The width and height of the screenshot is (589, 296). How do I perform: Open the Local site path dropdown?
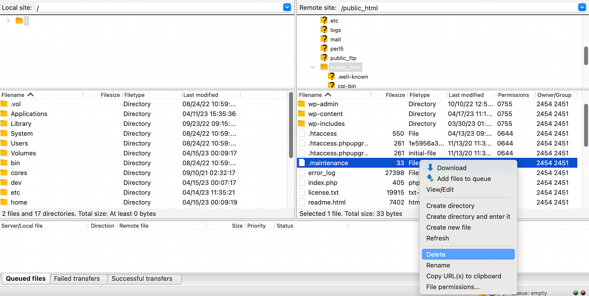tap(287, 7)
